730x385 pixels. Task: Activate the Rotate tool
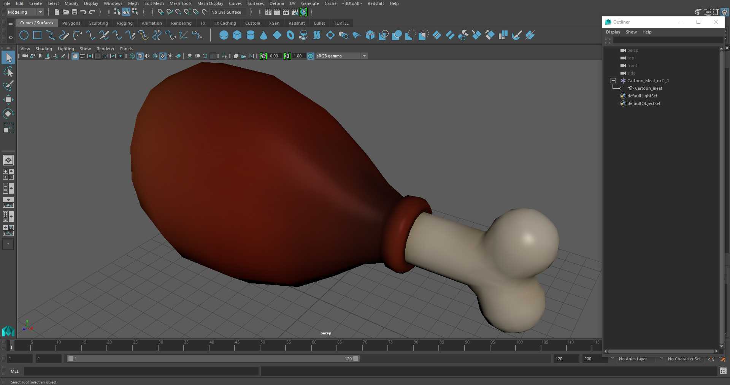(x=8, y=114)
